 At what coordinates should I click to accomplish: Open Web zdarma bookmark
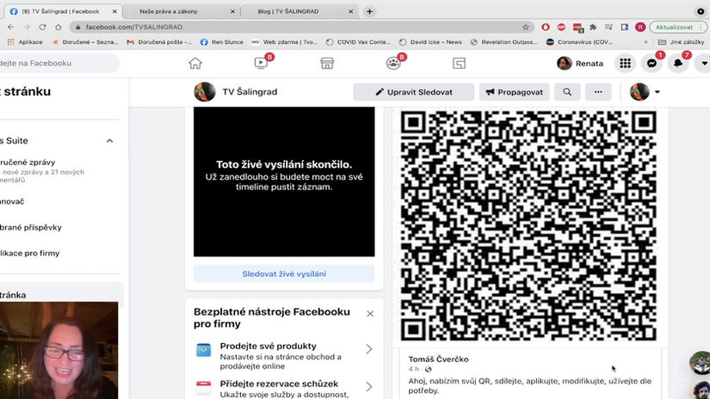285,41
